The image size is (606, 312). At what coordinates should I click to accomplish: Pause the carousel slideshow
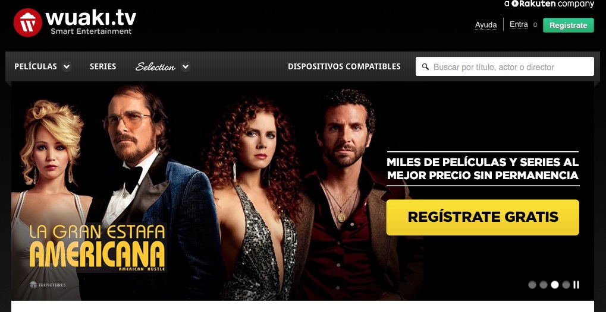click(x=576, y=285)
